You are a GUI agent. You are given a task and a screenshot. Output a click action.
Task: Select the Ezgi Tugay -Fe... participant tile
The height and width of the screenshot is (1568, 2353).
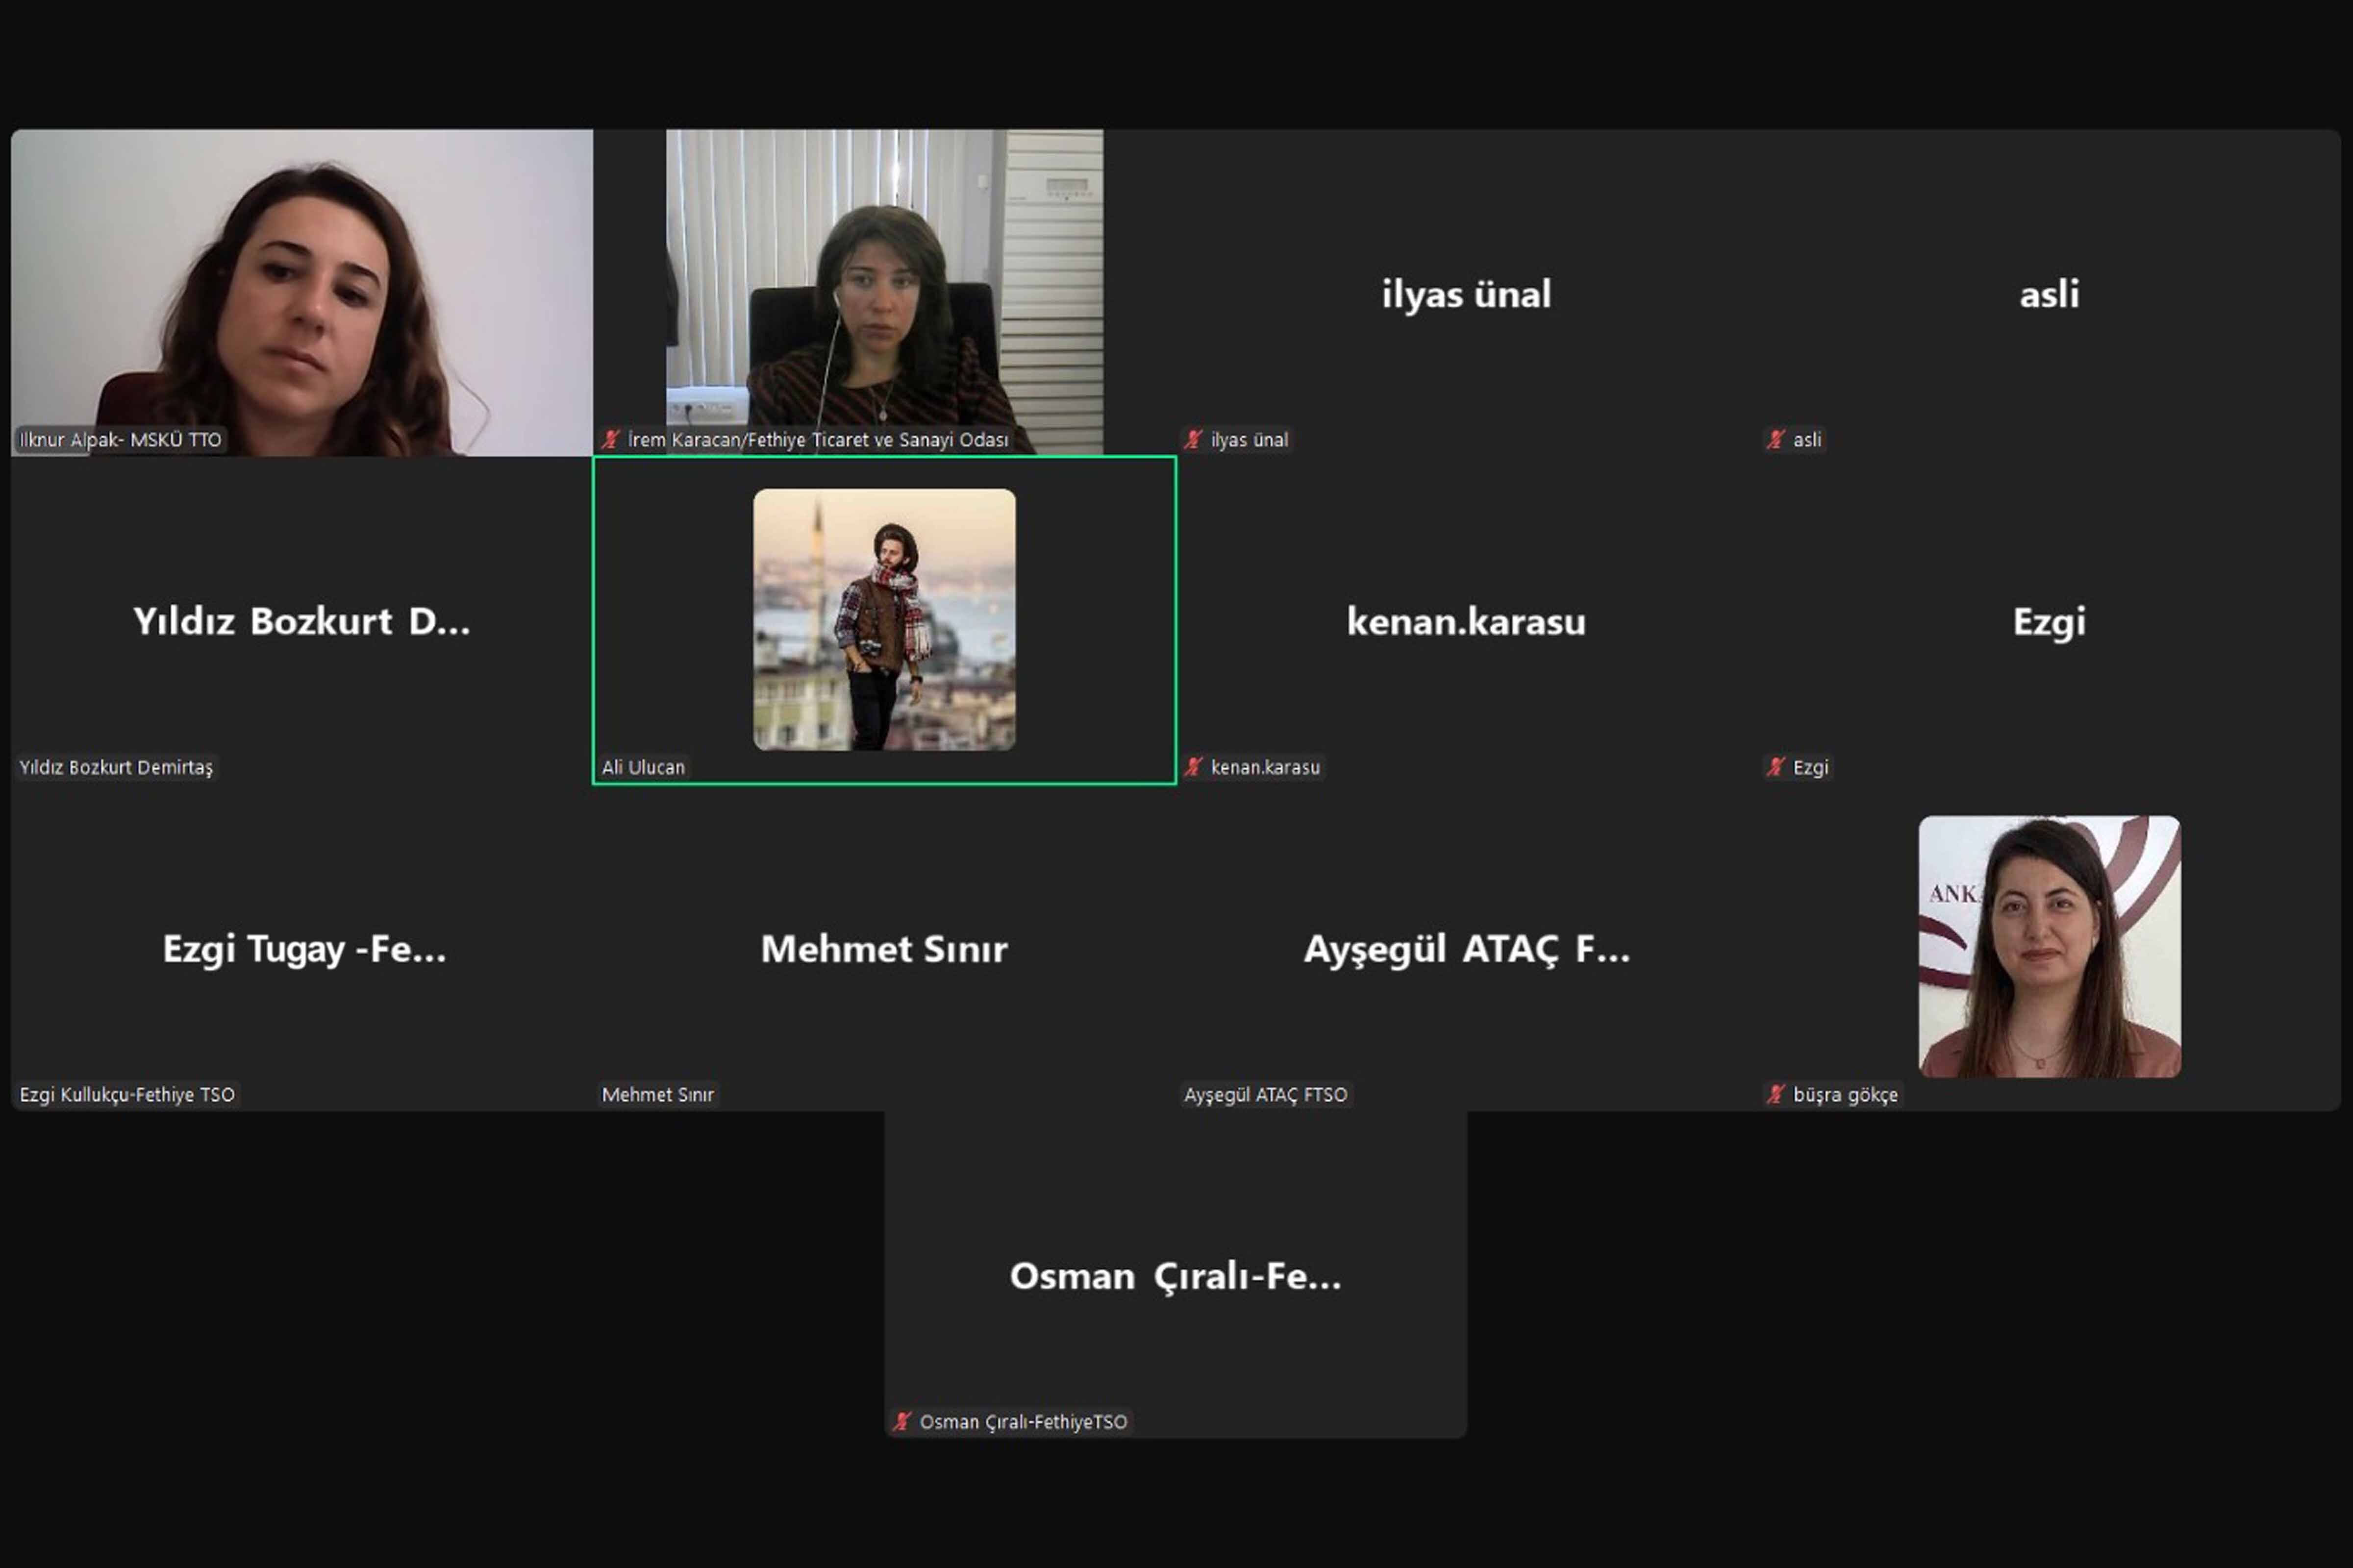pos(301,948)
